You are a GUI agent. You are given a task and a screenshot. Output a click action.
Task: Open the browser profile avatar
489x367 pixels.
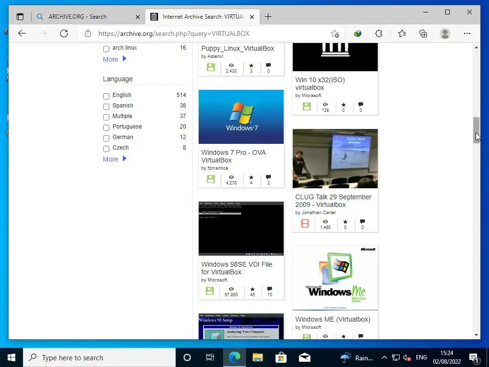tap(445, 33)
